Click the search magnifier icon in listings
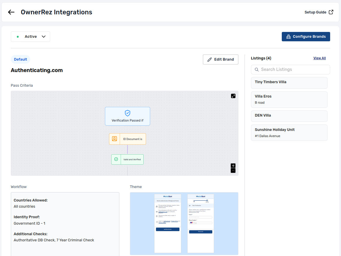341x256 pixels. pyautogui.click(x=257, y=69)
